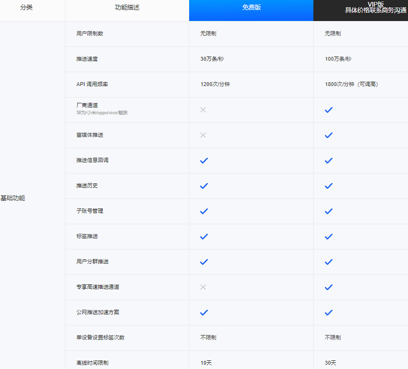Click the 公网推送加速方案 feature label
408x369 pixels.
coord(98,312)
